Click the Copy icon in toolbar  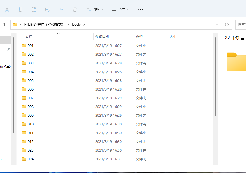pyautogui.click(x=21, y=9)
